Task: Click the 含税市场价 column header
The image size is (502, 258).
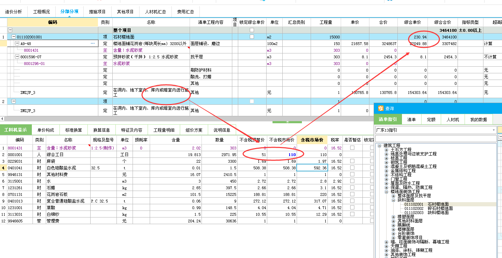Action: click(312, 140)
